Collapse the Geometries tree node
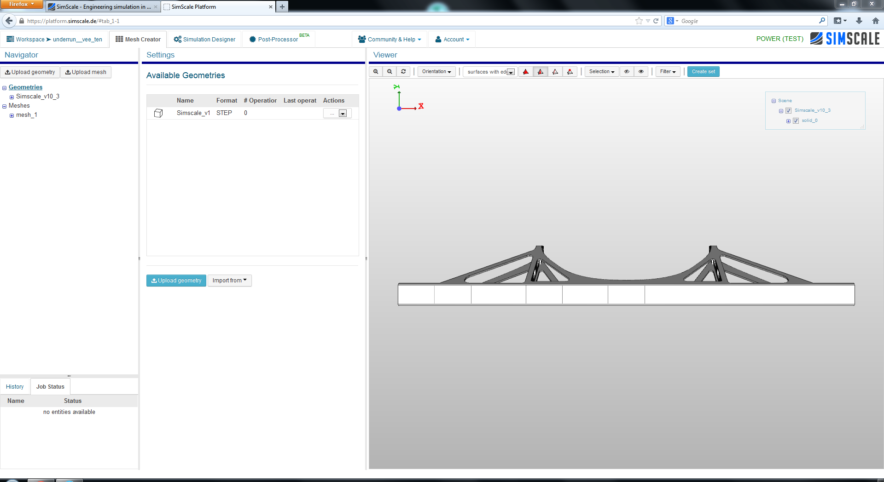884x482 pixels. coord(4,88)
